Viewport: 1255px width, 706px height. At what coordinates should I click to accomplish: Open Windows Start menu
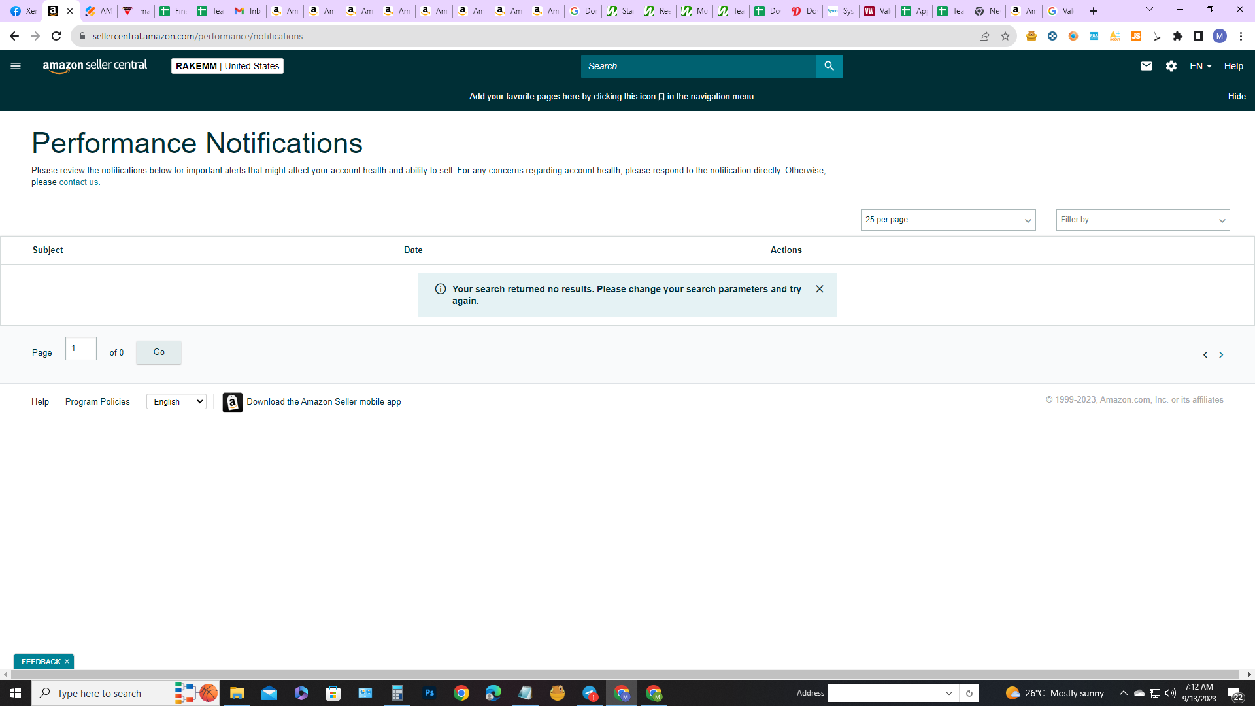[x=16, y=693]
